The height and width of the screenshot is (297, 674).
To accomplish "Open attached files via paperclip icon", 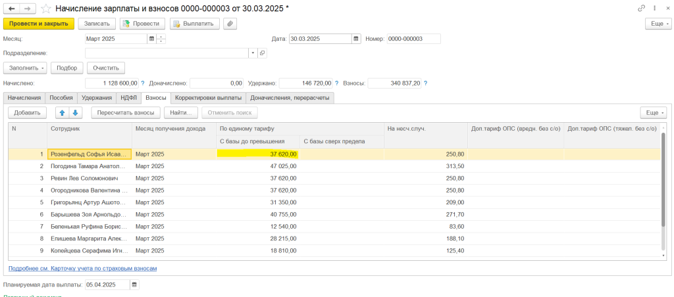I will tap(230, 24).
